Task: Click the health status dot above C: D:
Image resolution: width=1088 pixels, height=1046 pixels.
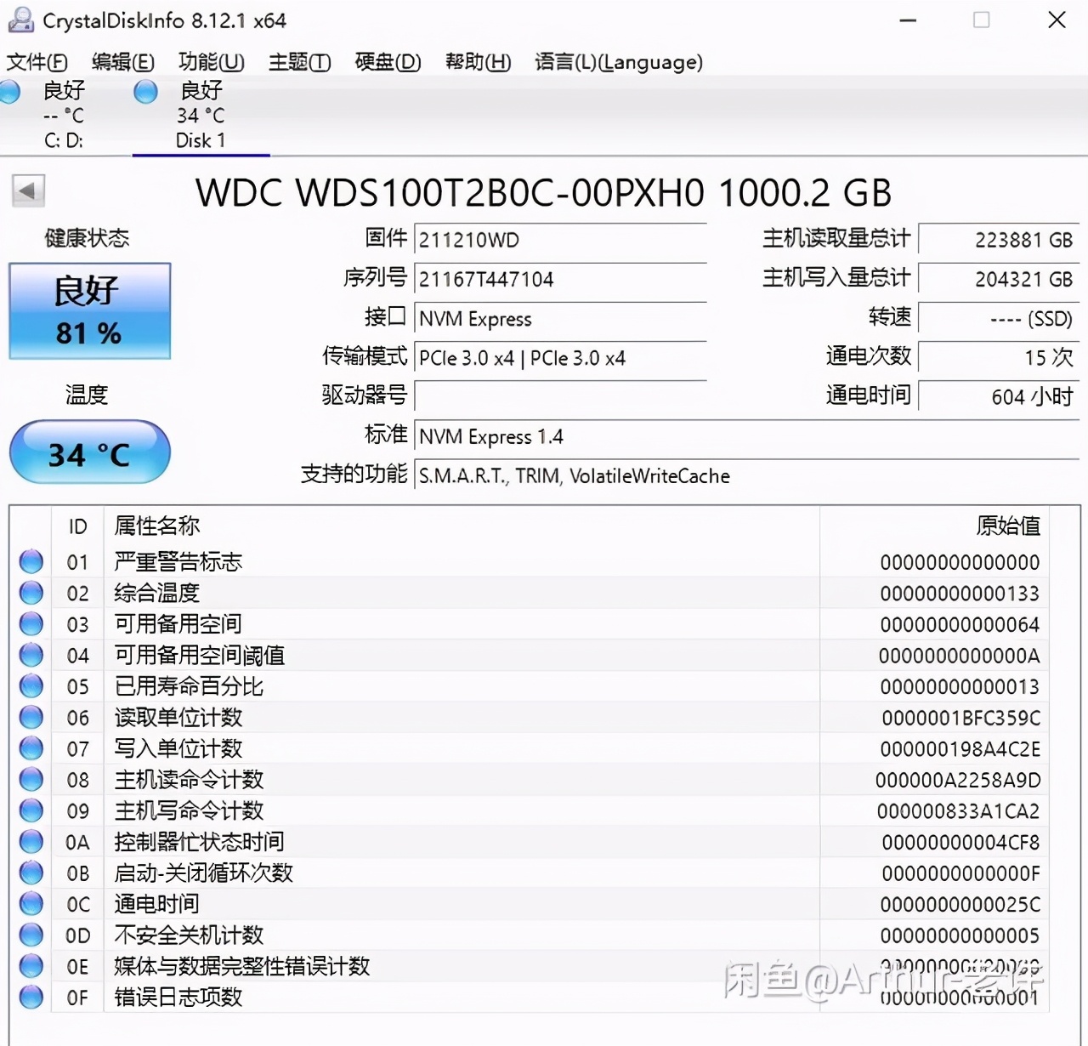Action: coord(10,91)
